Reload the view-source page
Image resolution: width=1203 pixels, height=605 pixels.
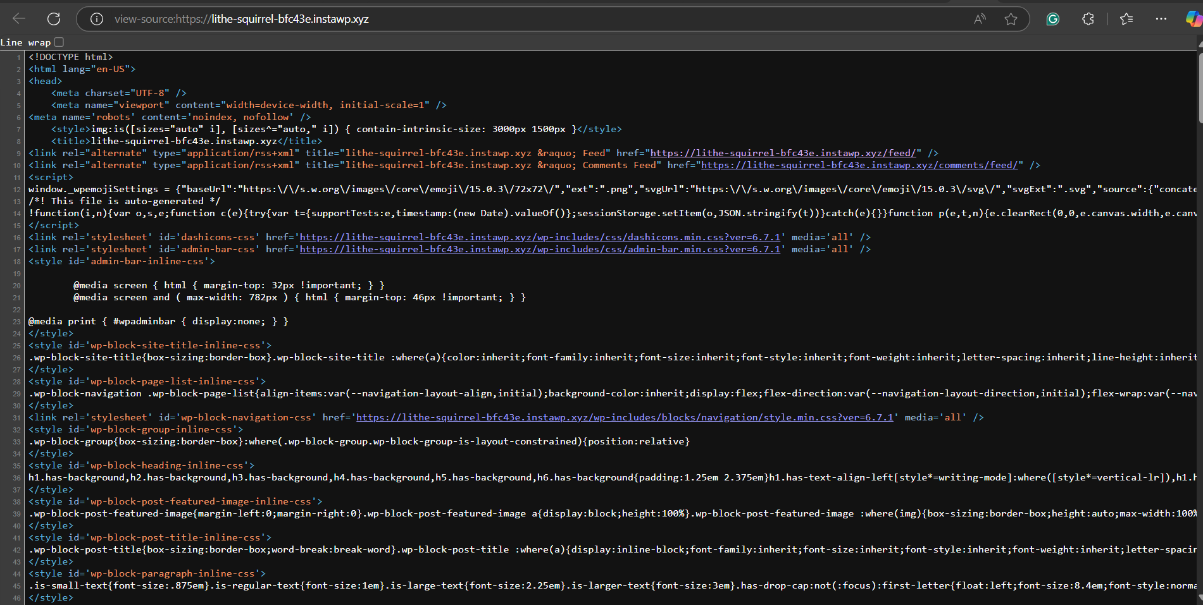click(x=54, y=19)
